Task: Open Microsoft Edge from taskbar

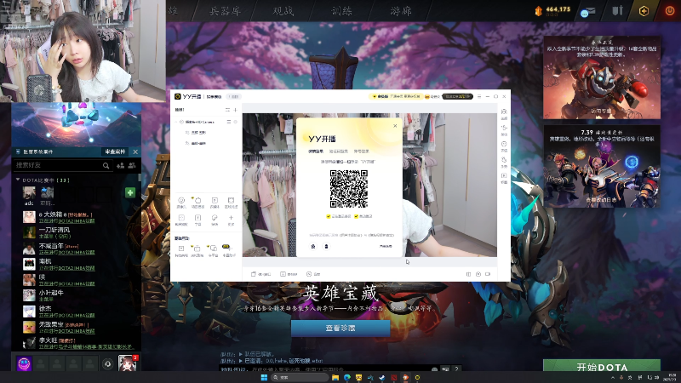Action: [x=347, y=377]
